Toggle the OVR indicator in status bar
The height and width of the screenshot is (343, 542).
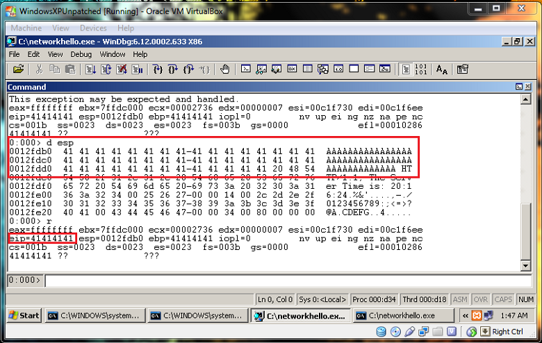481,299
